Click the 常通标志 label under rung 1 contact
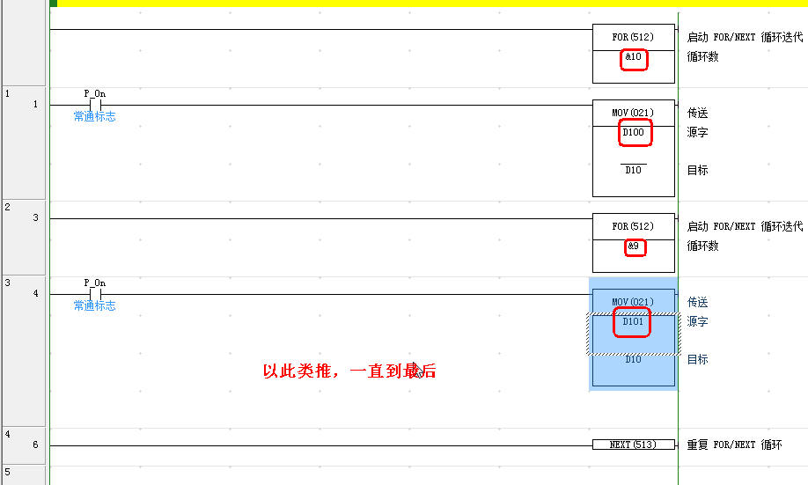 (95, 116)
